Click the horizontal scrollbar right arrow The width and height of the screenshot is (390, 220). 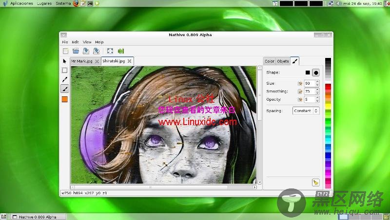(x=254, y=187)
